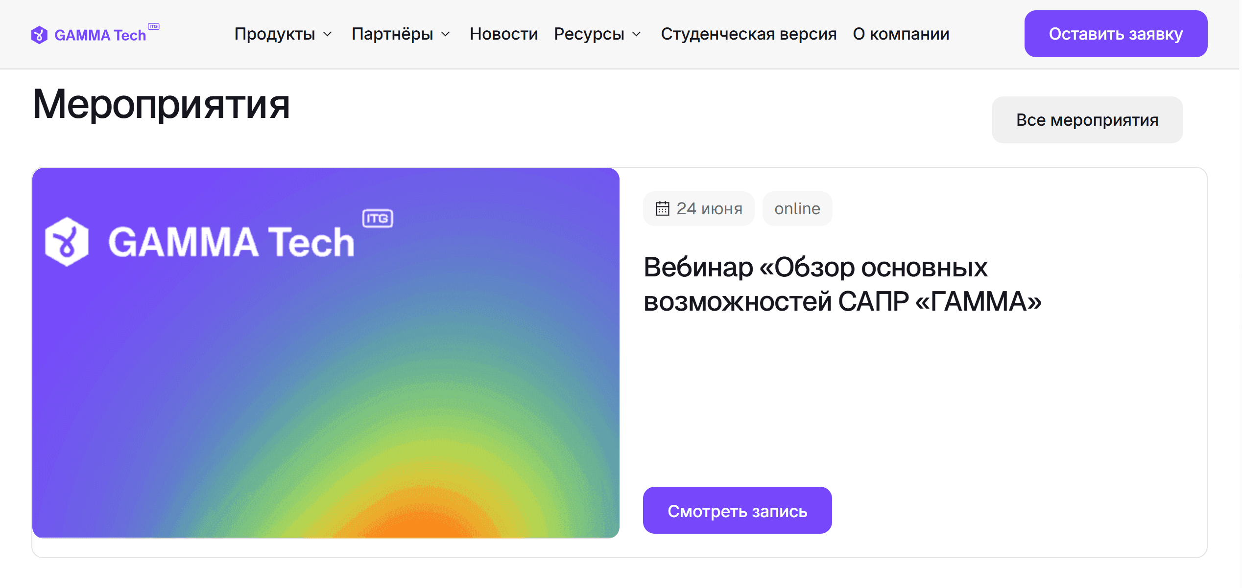Expand the Продукты dropdown chevron

[328, 34]
